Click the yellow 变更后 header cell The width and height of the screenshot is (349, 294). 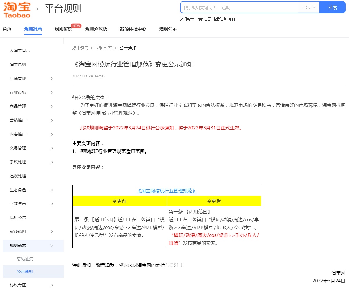pos(214,201)
